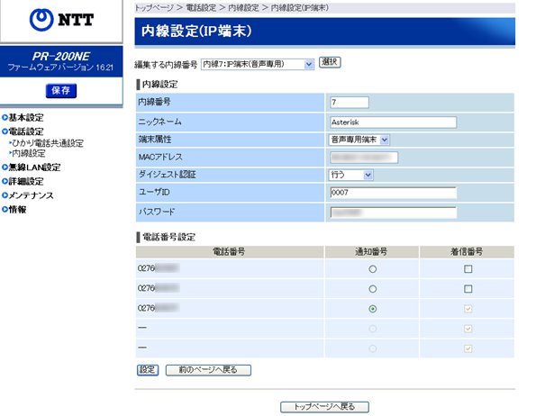Click the 通知番号 column header
The width and height of the screenshot is (545, 416).
371,252
